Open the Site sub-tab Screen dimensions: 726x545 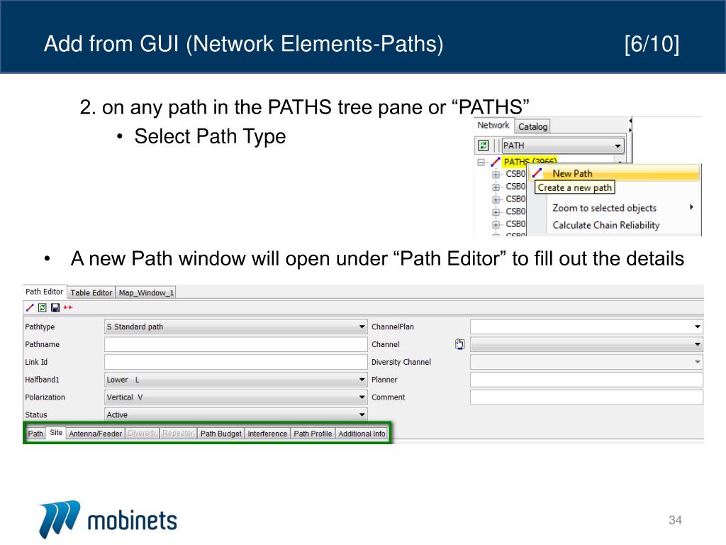56,432
